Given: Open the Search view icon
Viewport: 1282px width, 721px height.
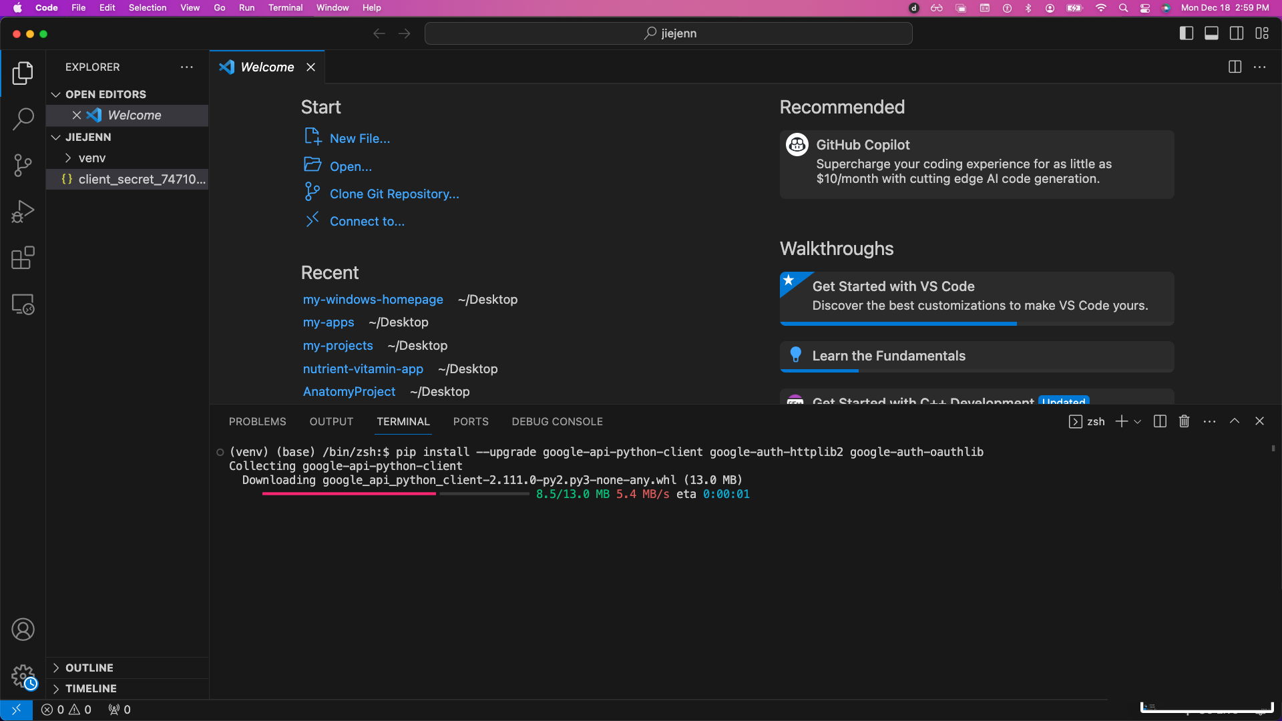Looking at the screenshot, I should click(x=23, y=119).
